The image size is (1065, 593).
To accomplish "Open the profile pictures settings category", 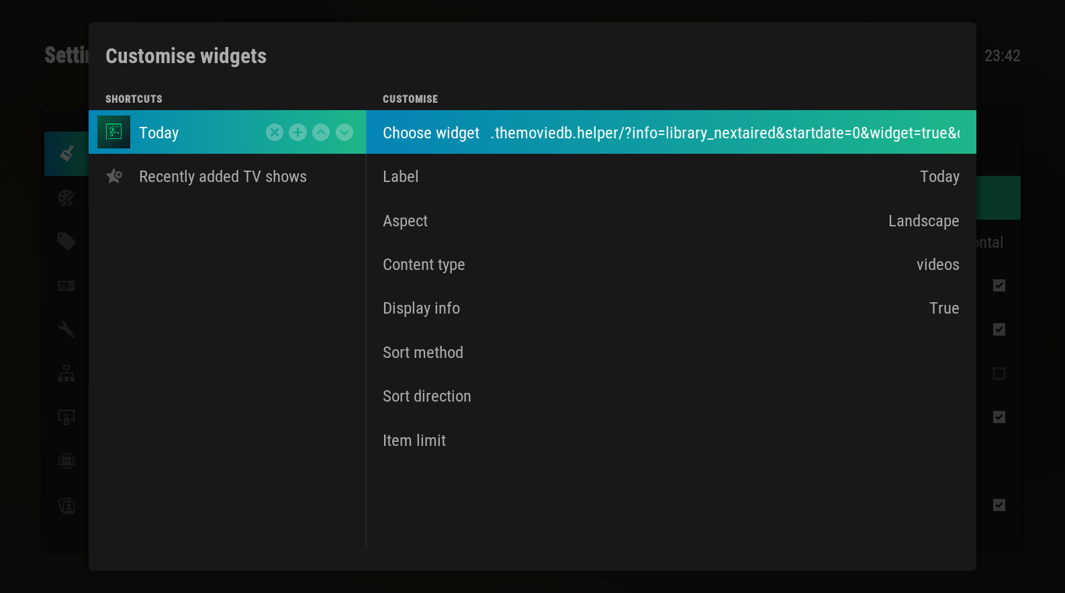I will click(66, 505).
